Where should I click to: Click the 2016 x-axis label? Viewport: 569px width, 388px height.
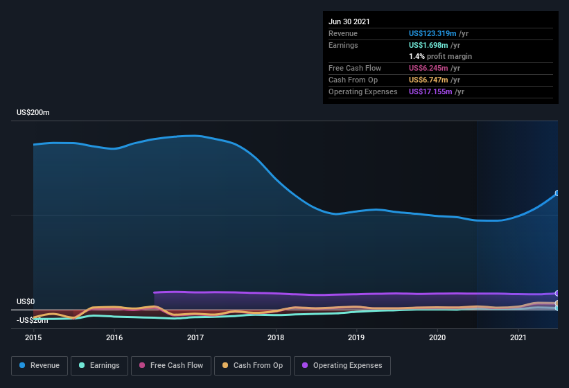114,337
